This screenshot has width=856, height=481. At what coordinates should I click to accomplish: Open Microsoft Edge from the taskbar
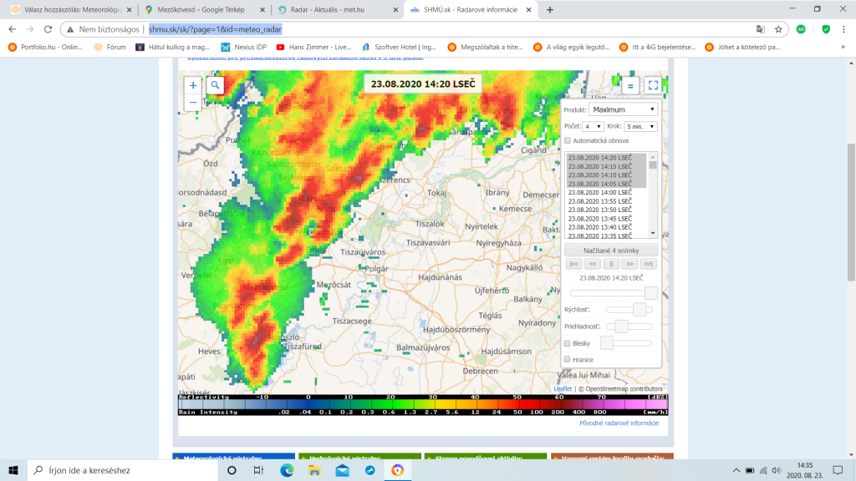286,470
